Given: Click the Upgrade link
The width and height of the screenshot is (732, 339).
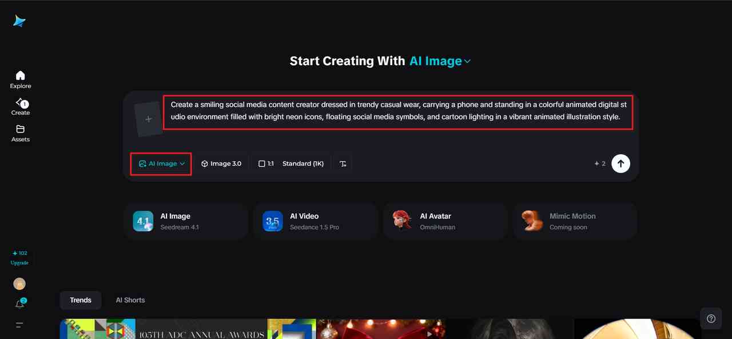Looking at the screenshot, I should [x=19, y=263].
